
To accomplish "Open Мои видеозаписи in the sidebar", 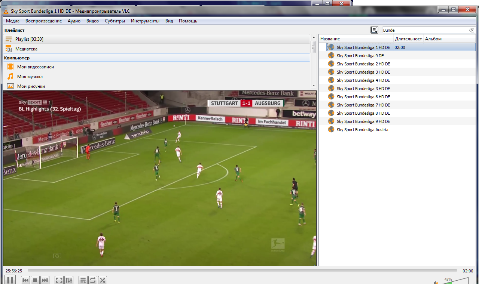I will [x=156, y=67].
